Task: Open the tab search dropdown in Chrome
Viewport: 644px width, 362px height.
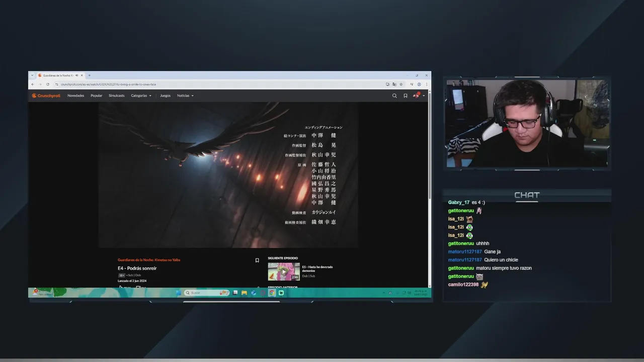Action: pyautogui.click(x=32, y=75)
